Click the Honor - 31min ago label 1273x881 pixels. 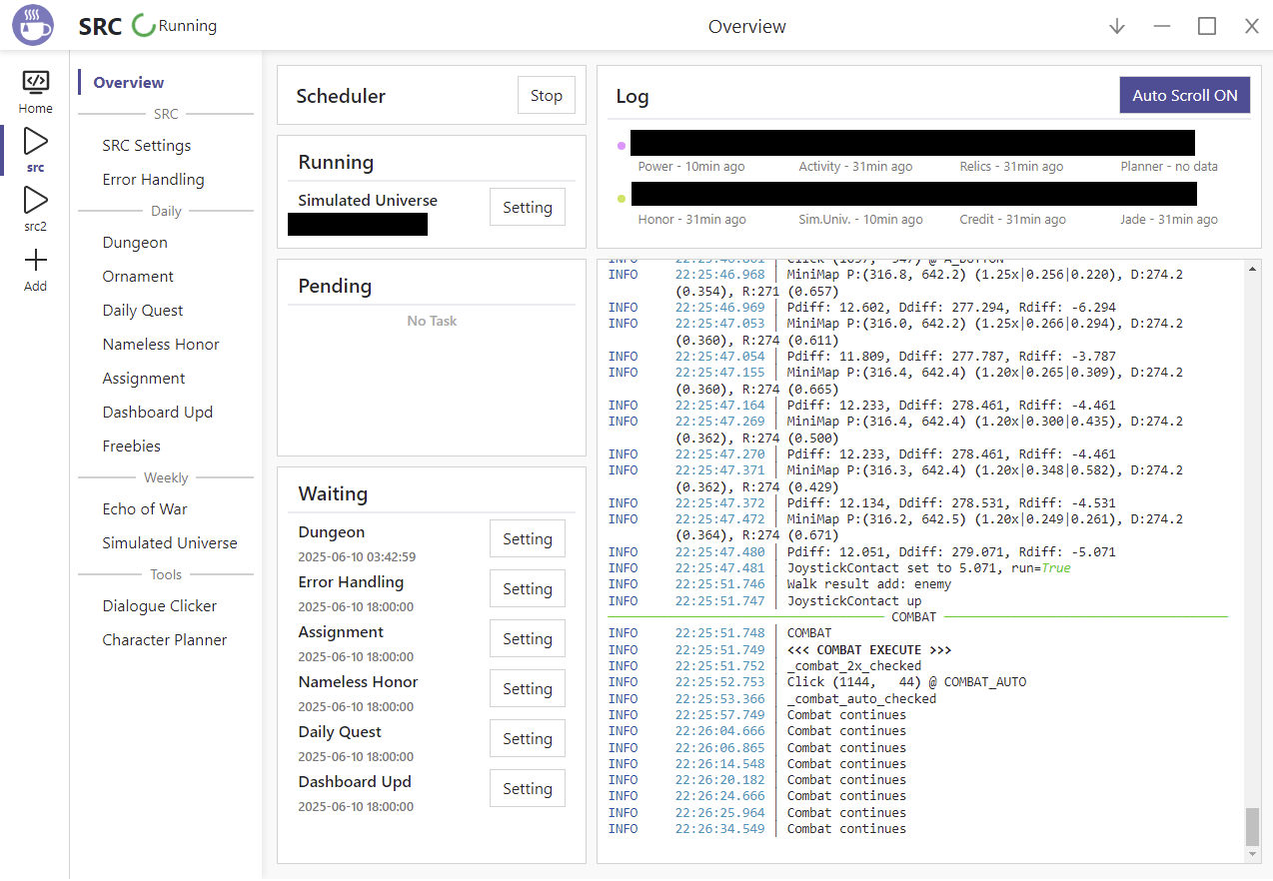tap(691, 219)
